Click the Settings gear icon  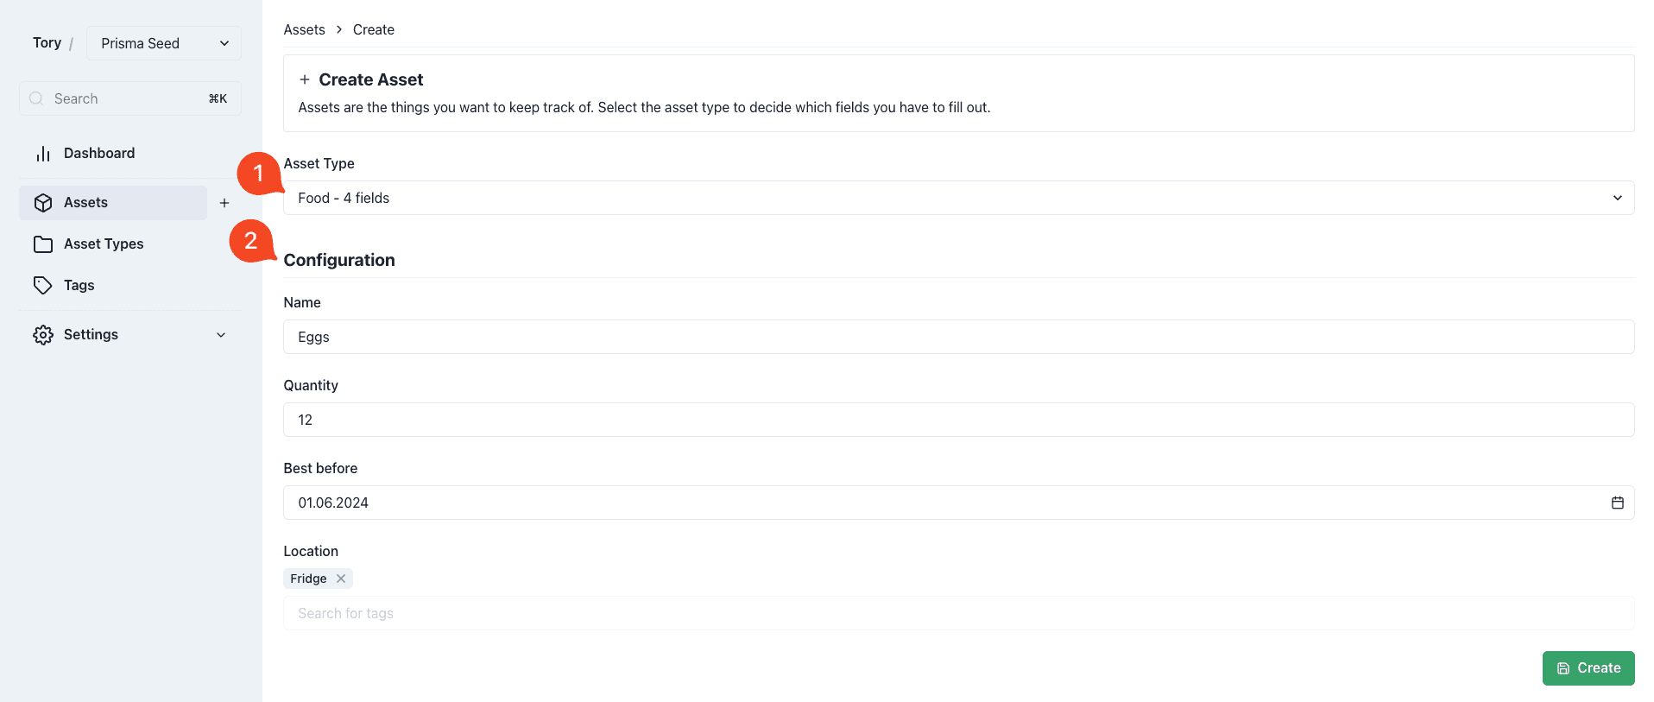click(43, 335)
